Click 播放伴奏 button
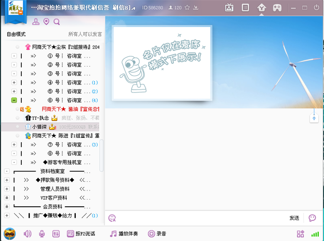The height and width of the screenshot is (241, 324). (x=124, y=234)
